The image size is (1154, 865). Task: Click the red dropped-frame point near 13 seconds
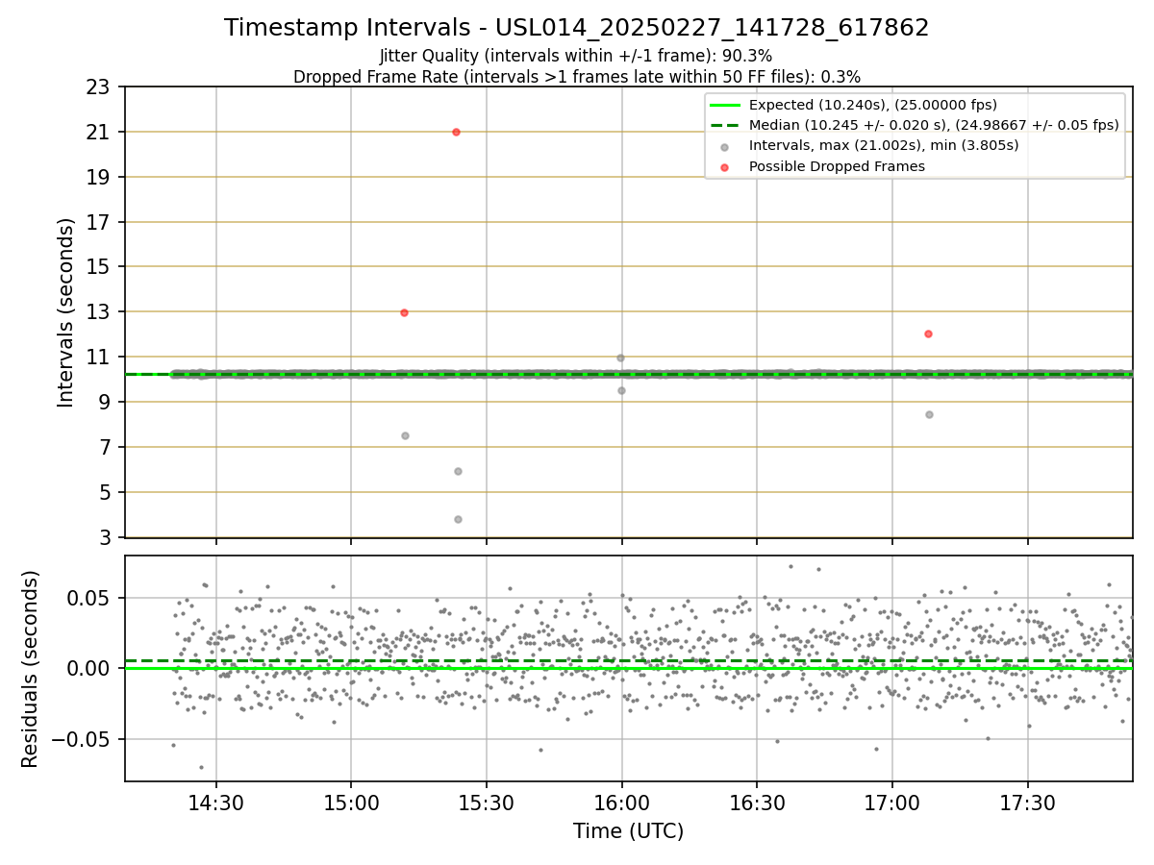tap(404, 312)
